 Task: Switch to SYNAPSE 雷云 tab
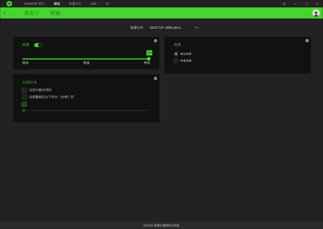point(34,4)
